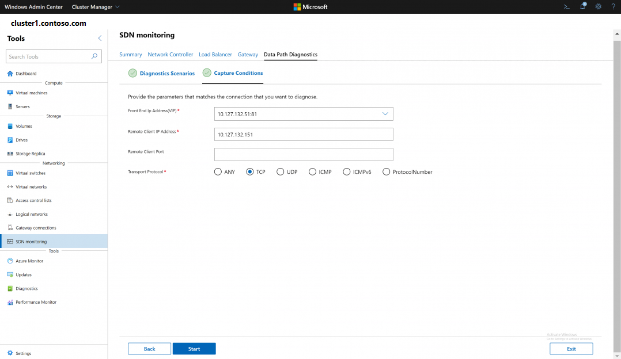Open the Load Balancer tab
Image resolution: width=621 pixels, height=359 pixels.
(215, 55)
